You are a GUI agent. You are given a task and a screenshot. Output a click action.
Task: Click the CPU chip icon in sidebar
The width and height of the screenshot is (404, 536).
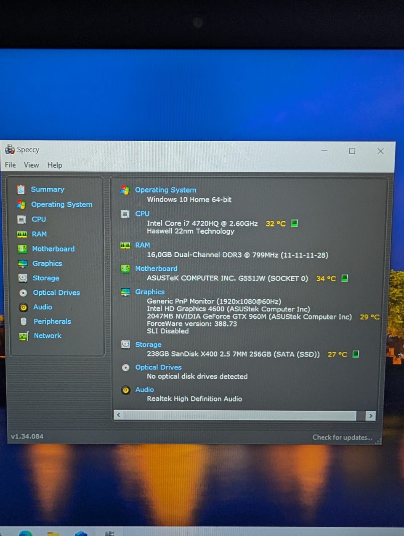click(21, 219)
